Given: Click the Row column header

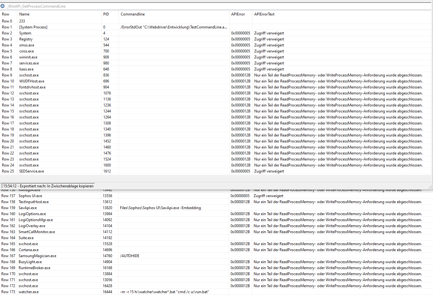Looking at the screenshot, I should pos(6,14).
